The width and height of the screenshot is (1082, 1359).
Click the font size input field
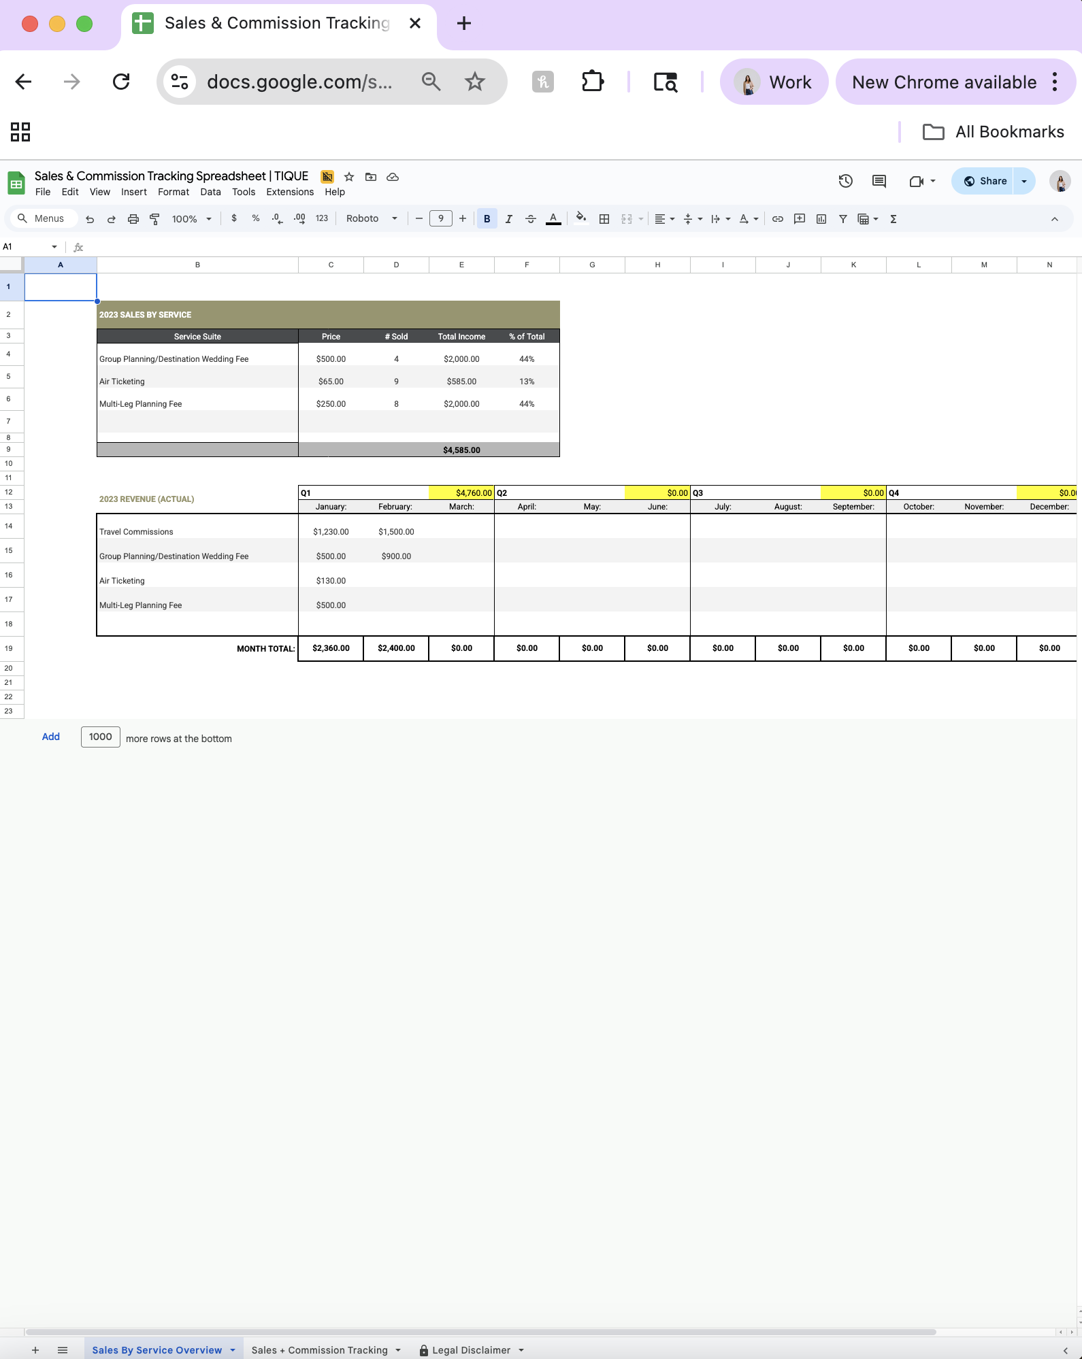pyautogui.click(x=441, y=219)
